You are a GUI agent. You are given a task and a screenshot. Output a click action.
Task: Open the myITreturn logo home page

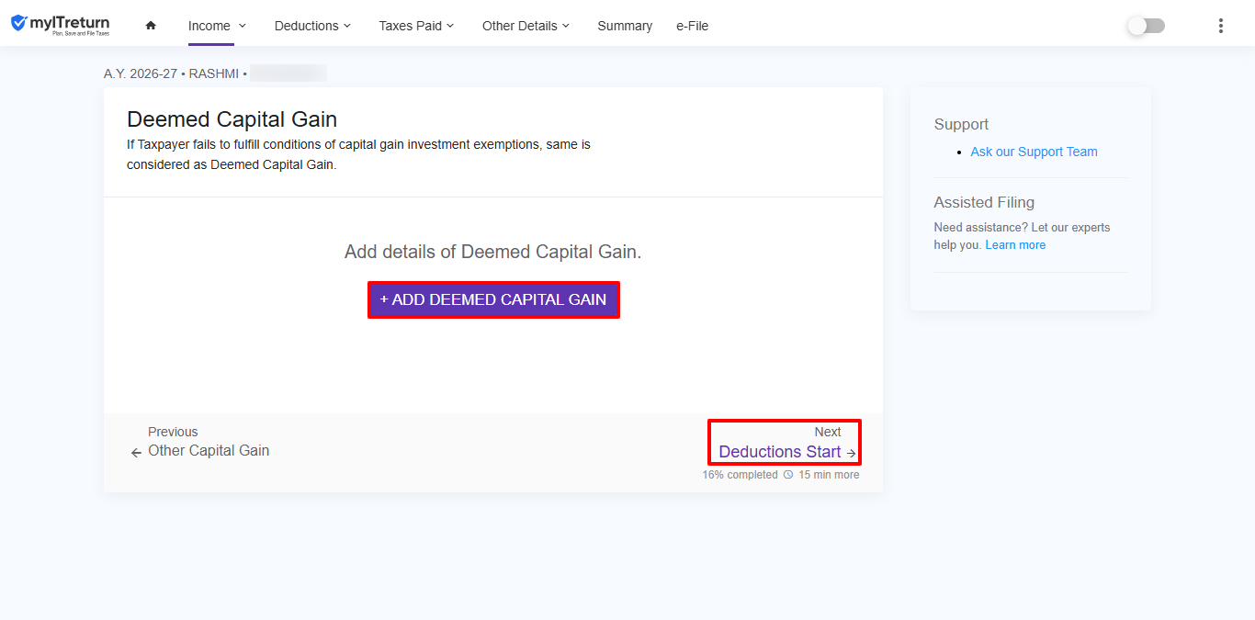61,25
